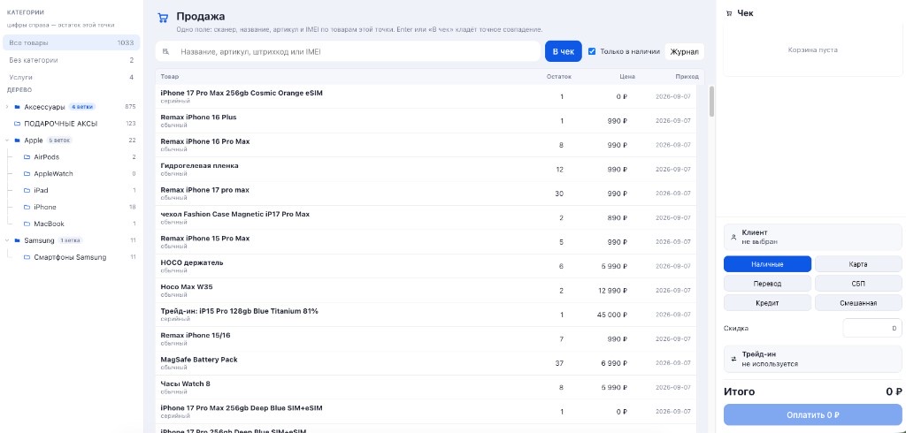Select Remax iPhone 16 Plus row
The image size is (906, 433).
pyautogui.click(x=426, y=121)
